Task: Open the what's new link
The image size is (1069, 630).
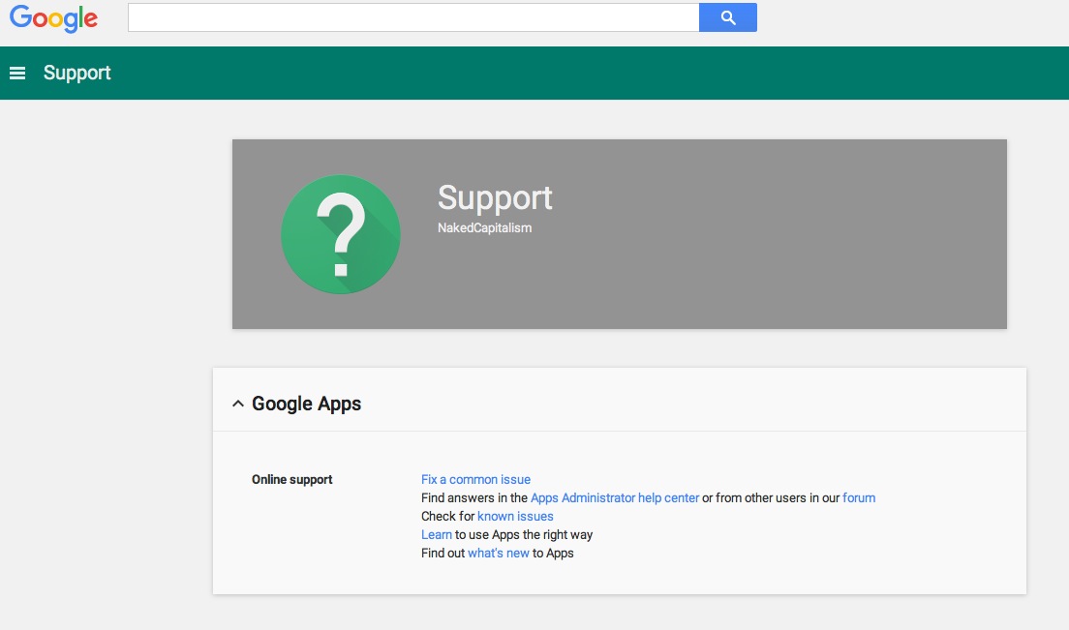Action: point(499,553)
